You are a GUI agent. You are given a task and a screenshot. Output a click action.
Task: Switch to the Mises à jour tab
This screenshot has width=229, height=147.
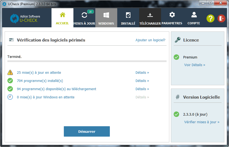[84, 18]
